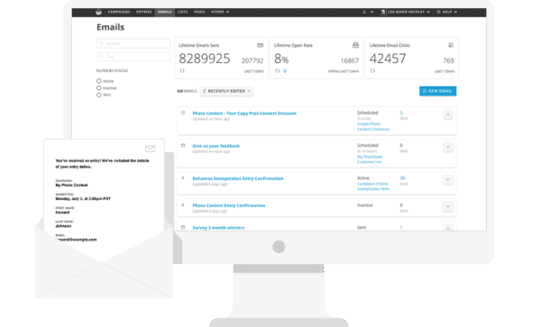The width and height of the screenshot is (541, 327).
Task: Go to the Feeds section
Action: [x=199, y=12]
